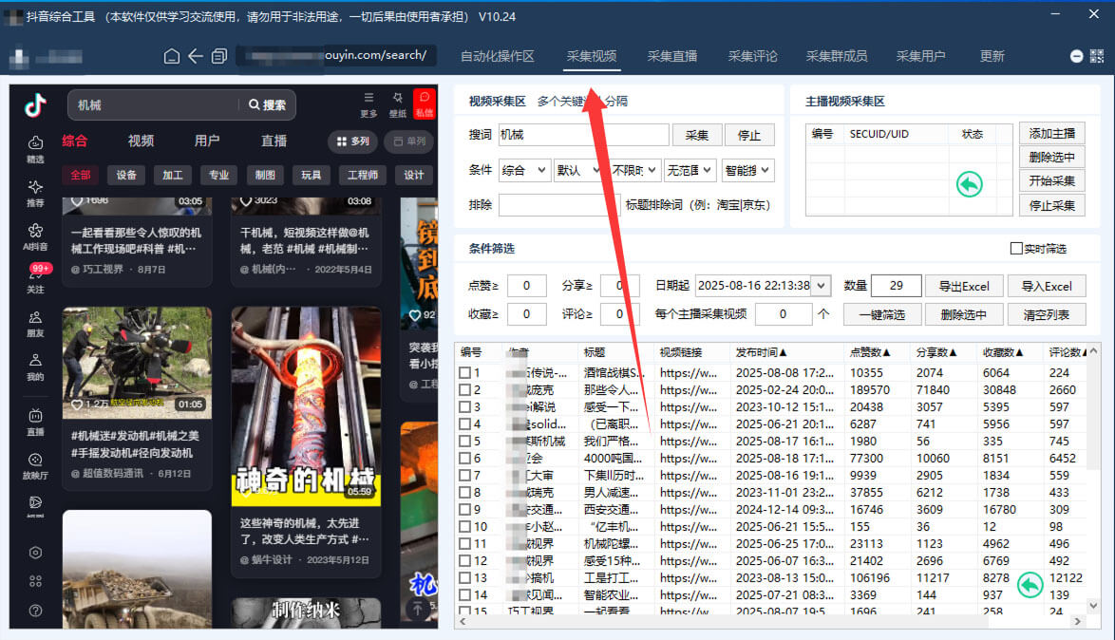1115x640 pixels.
Task: Select 精选 in the Douyin sidebar
Action: pyautogui.click(x=34, y=152)
